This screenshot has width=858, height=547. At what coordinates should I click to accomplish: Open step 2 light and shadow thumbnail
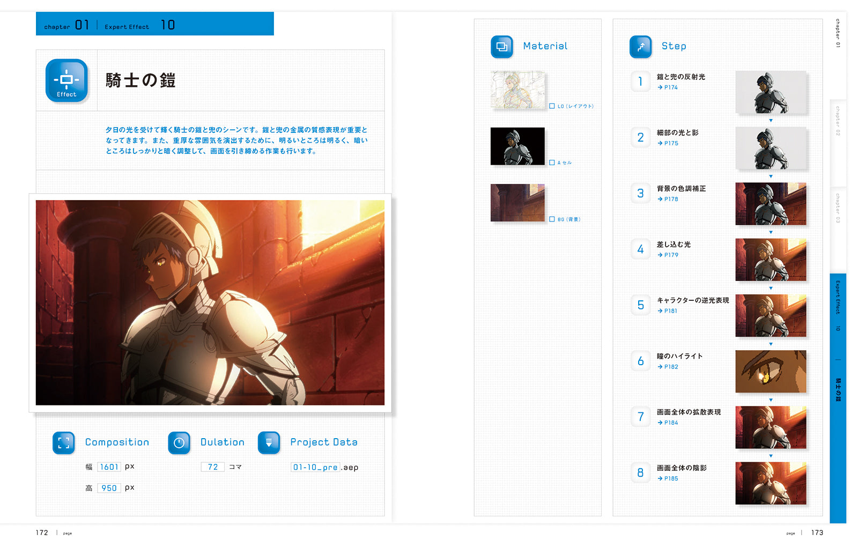coord(771,148)
